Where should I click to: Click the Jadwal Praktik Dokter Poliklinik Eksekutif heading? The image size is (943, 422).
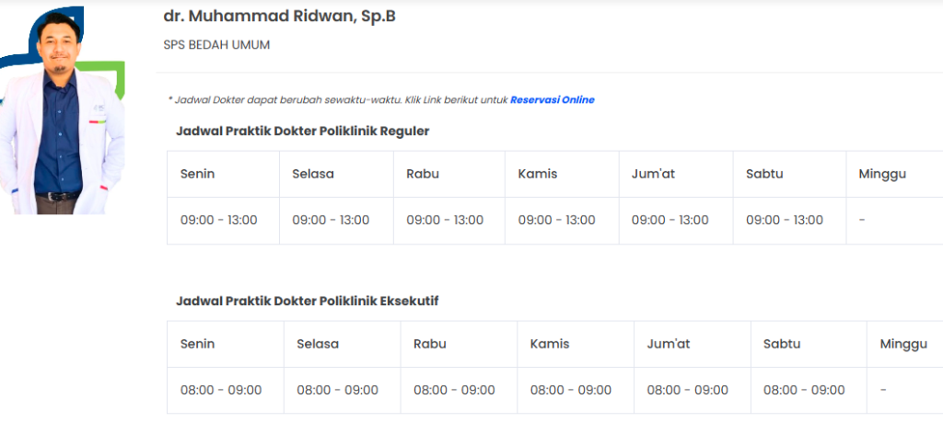point(313,301)
